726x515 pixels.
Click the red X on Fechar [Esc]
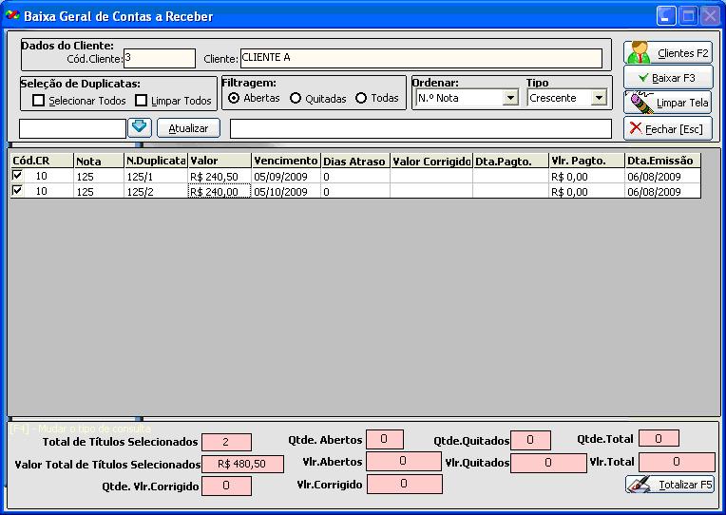[636, 128]
